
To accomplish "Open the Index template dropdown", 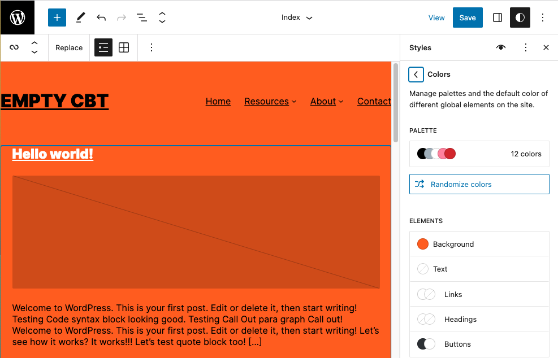I will pyautogui.click(x=297, y=18).
